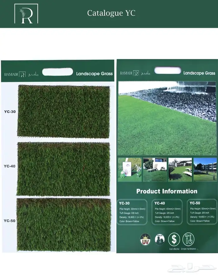The width and height of the screenshot is (218, 275).
Task: Open the lounge chair by house thumbnail
Action: point(155,169)
